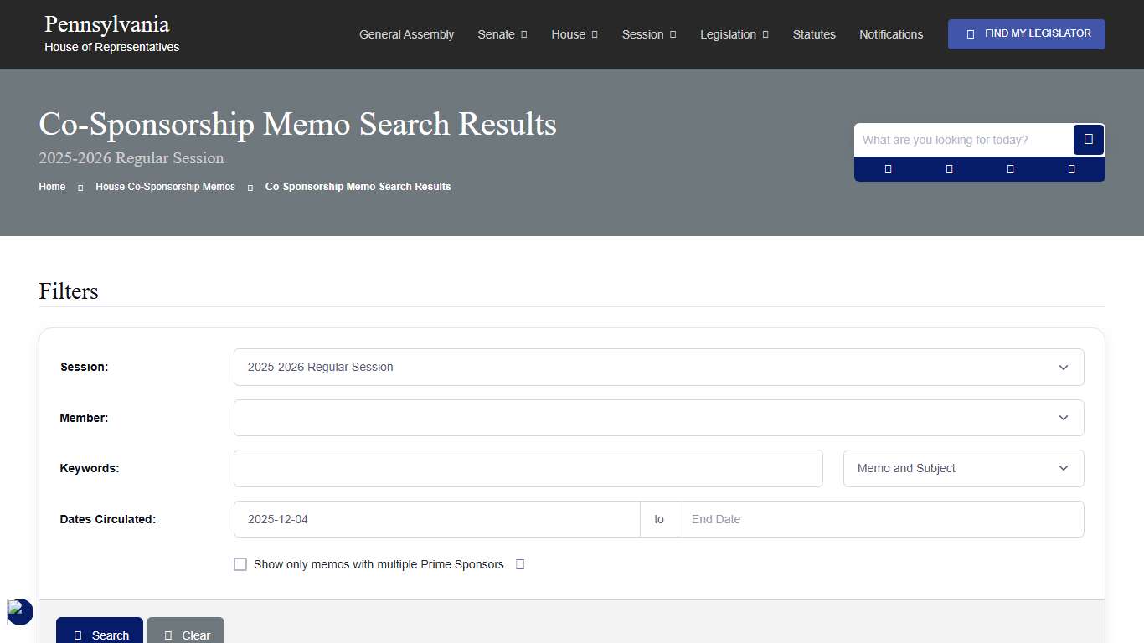
Task: Click the Clear button below the filters
Action: click(185, 635)
